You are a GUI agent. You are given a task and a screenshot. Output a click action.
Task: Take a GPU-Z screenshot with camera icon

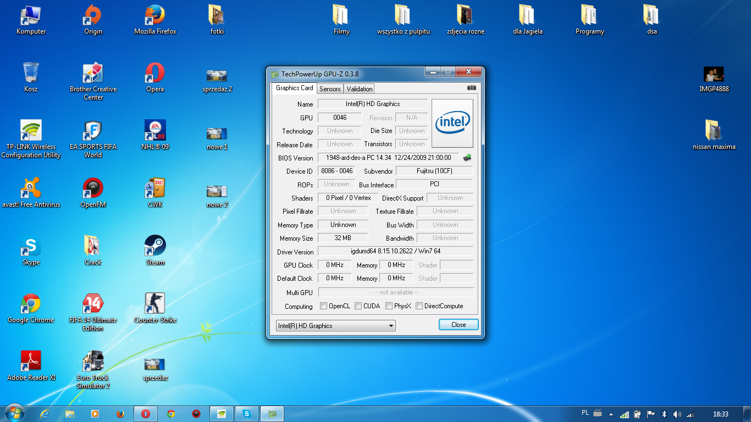pyautogui.click(x=471, y=88)
